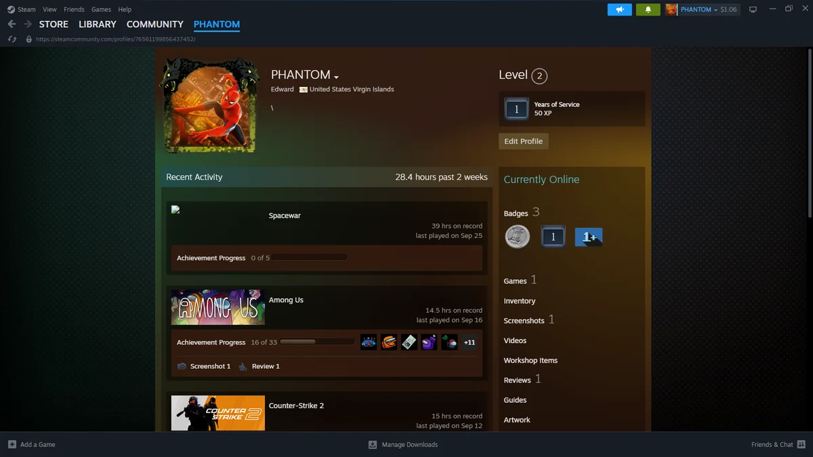Open the silver Community Ambassador badge
The height and width of the screenshot is (457, 813).
coord(518,237)
